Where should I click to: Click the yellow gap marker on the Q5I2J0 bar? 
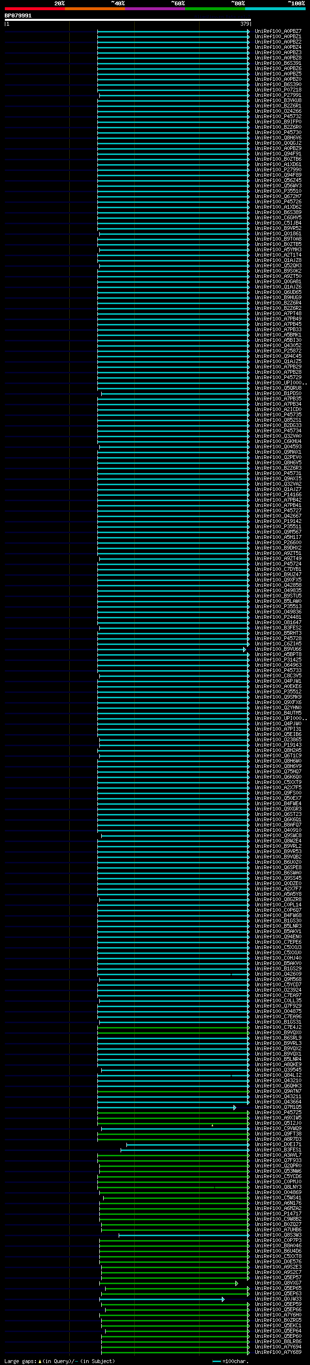tap(213, 1125)
